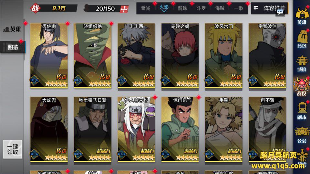Click the red plus icon beside 20/150
Image resolution: width=310 pixels, height=174 pixels.
pyautogui.click(x=124, y=9)
